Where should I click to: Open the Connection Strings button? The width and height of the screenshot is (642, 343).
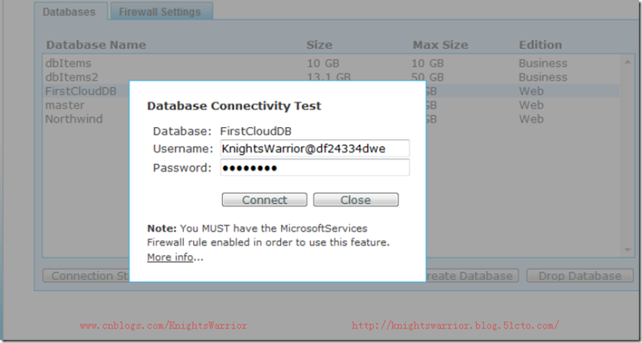point(87,275)
